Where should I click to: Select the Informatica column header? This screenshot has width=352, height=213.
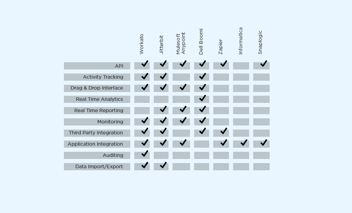pos(241,41)
